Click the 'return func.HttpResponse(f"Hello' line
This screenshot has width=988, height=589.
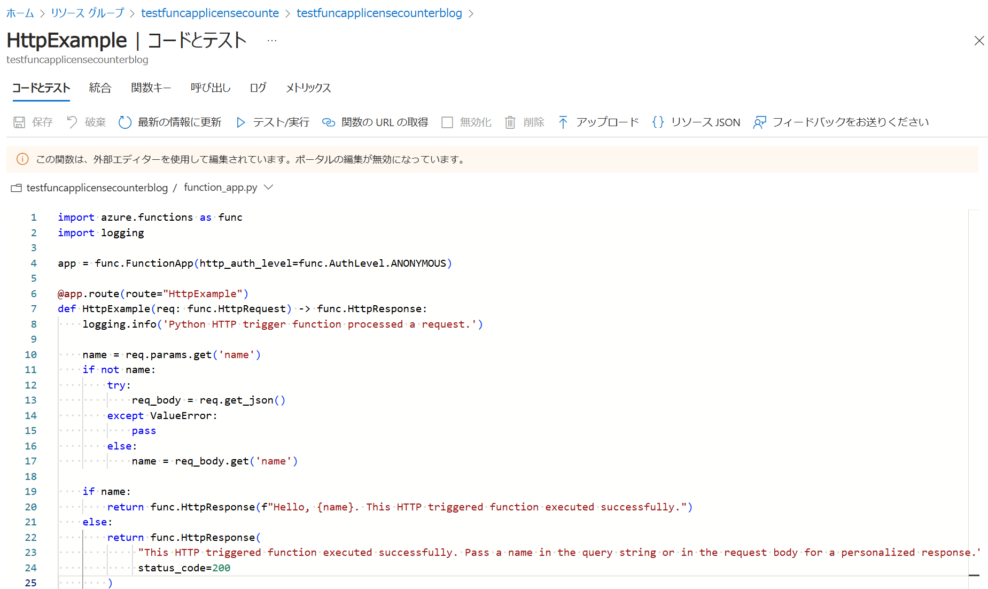pyautogui.click(x=400, y=507)
